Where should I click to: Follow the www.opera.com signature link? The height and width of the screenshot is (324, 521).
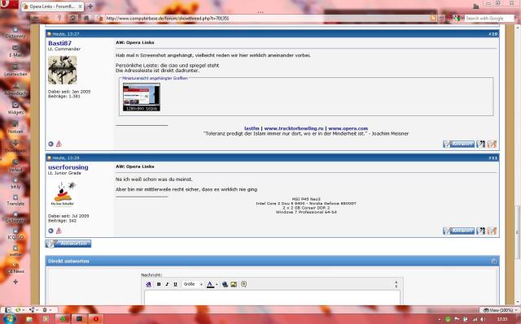coord(348,128)
